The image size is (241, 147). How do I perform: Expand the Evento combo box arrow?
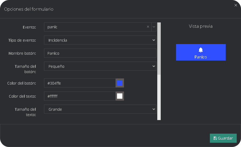coord(154,27)
